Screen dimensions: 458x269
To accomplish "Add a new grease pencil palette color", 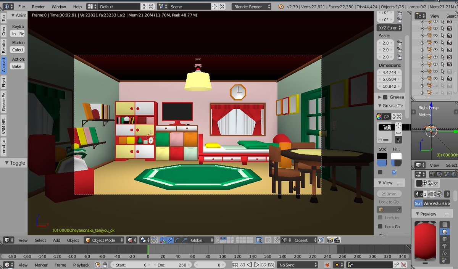I will [398, 126].
